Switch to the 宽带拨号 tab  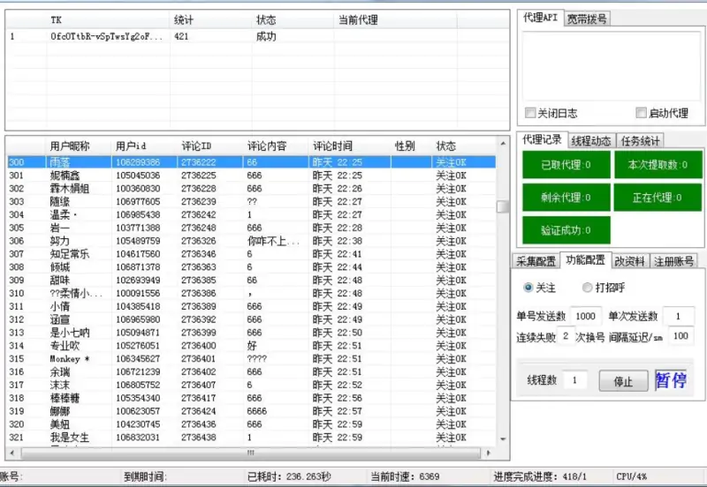click(x=588, y=18)
